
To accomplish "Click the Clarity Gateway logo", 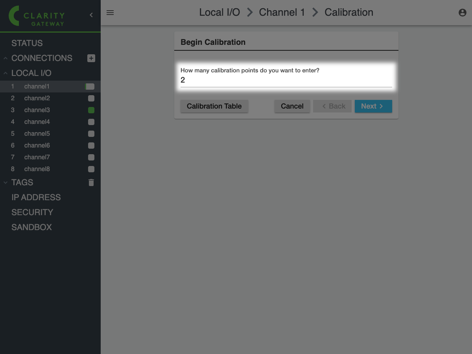I will click(x=37, y=16).
